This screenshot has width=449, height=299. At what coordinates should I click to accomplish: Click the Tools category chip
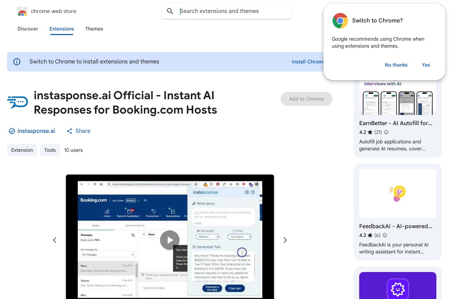(50, 150)
